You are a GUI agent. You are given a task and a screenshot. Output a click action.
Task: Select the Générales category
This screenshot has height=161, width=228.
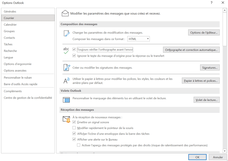28,11
